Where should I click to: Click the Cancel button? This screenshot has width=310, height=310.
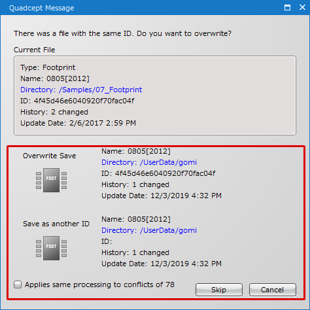point(273,290)
